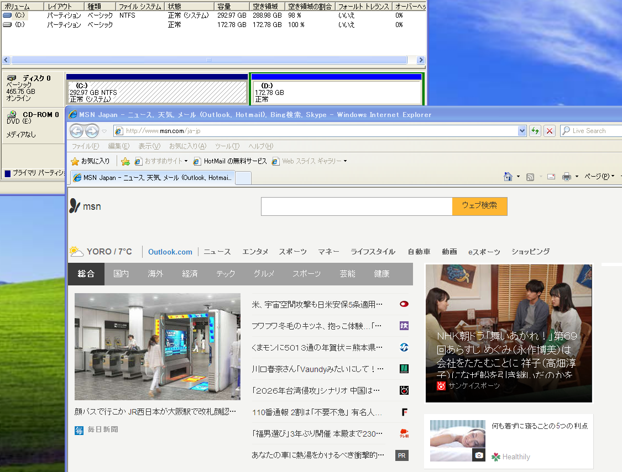Select the 国内 news tab
The image size is (622, 472).
(x=121, y=274)
